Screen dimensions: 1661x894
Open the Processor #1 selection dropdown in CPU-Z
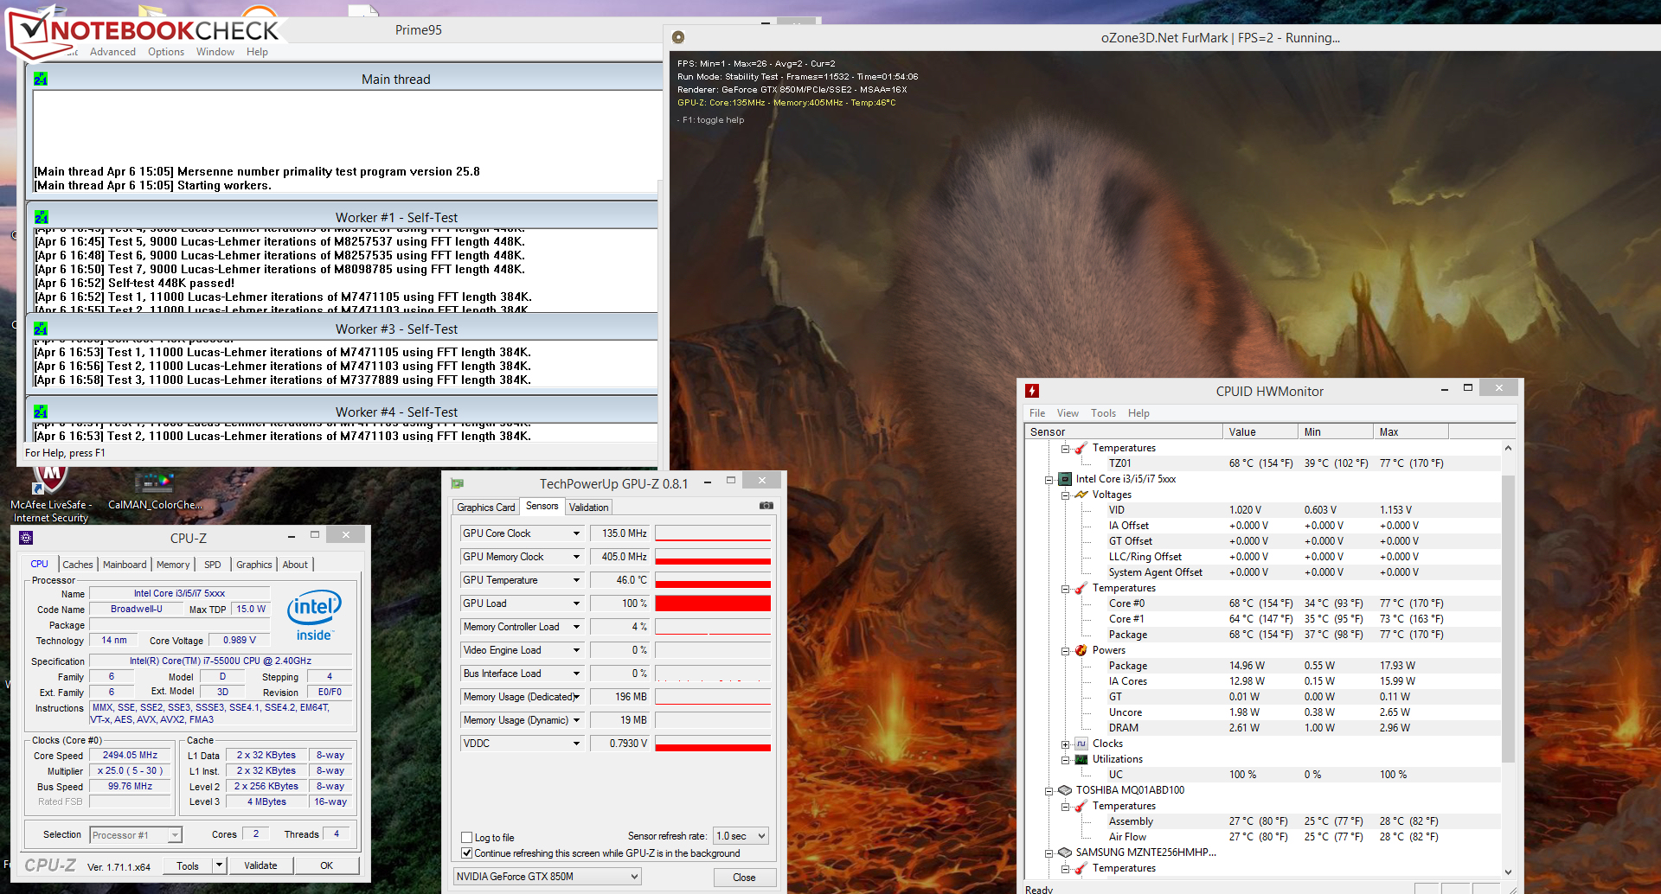click(136, 835)
